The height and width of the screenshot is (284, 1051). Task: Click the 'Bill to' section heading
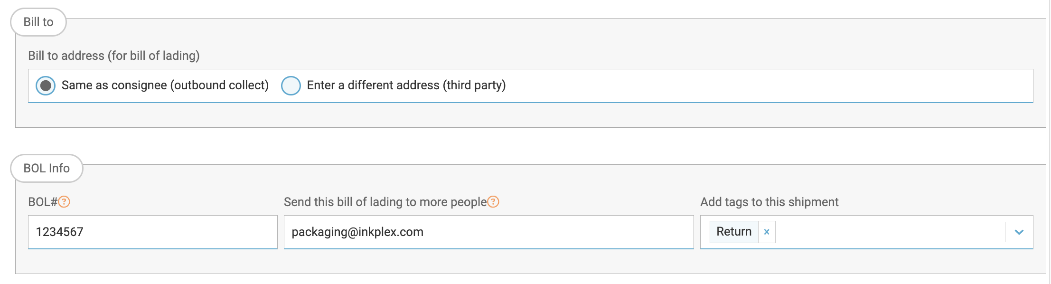(x=38, y=22)
